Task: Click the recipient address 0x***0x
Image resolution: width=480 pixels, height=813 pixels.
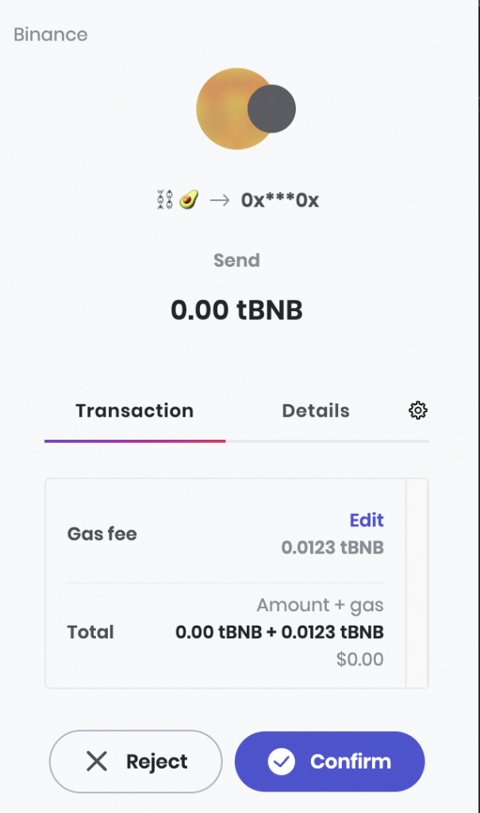Action: (x=279, y=200)
